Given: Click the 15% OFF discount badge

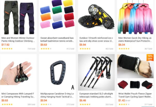Looking at the screenshot, I should (x=150, y=57).
